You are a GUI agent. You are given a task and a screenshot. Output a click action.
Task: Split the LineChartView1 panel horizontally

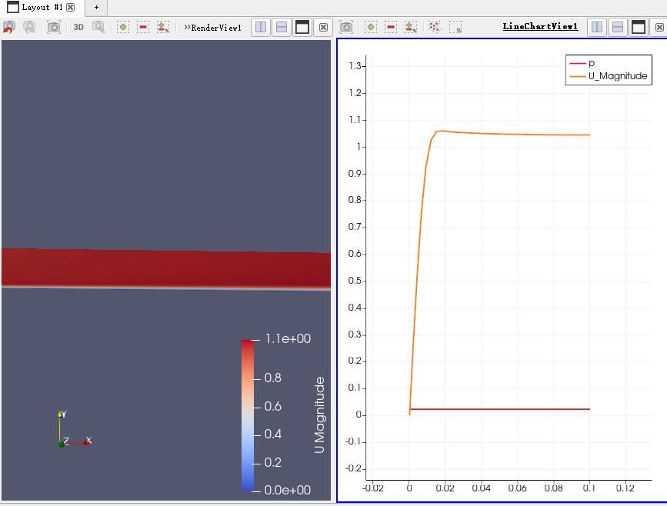(x=597, y=27)
